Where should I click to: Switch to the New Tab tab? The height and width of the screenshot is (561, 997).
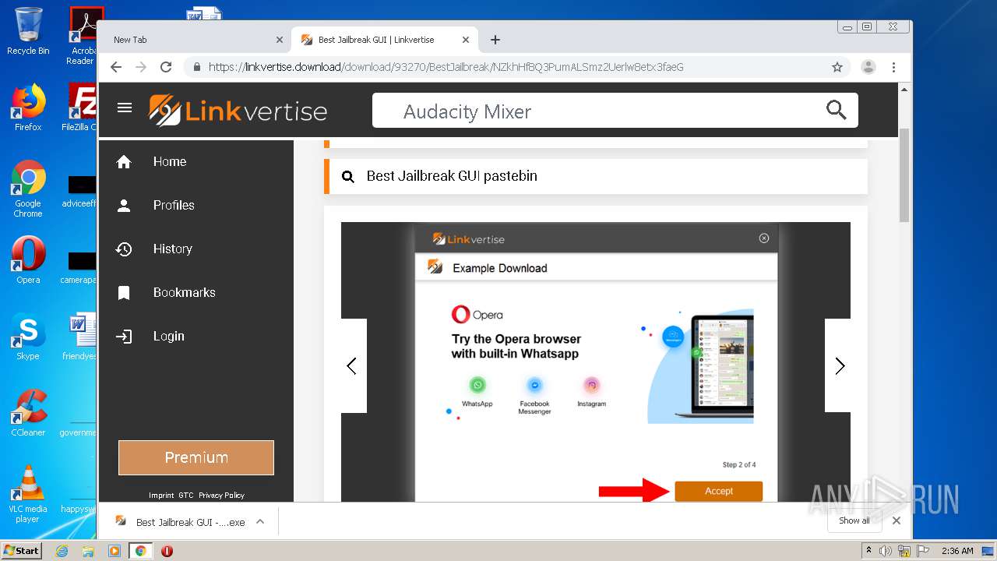tap(196, 40)
